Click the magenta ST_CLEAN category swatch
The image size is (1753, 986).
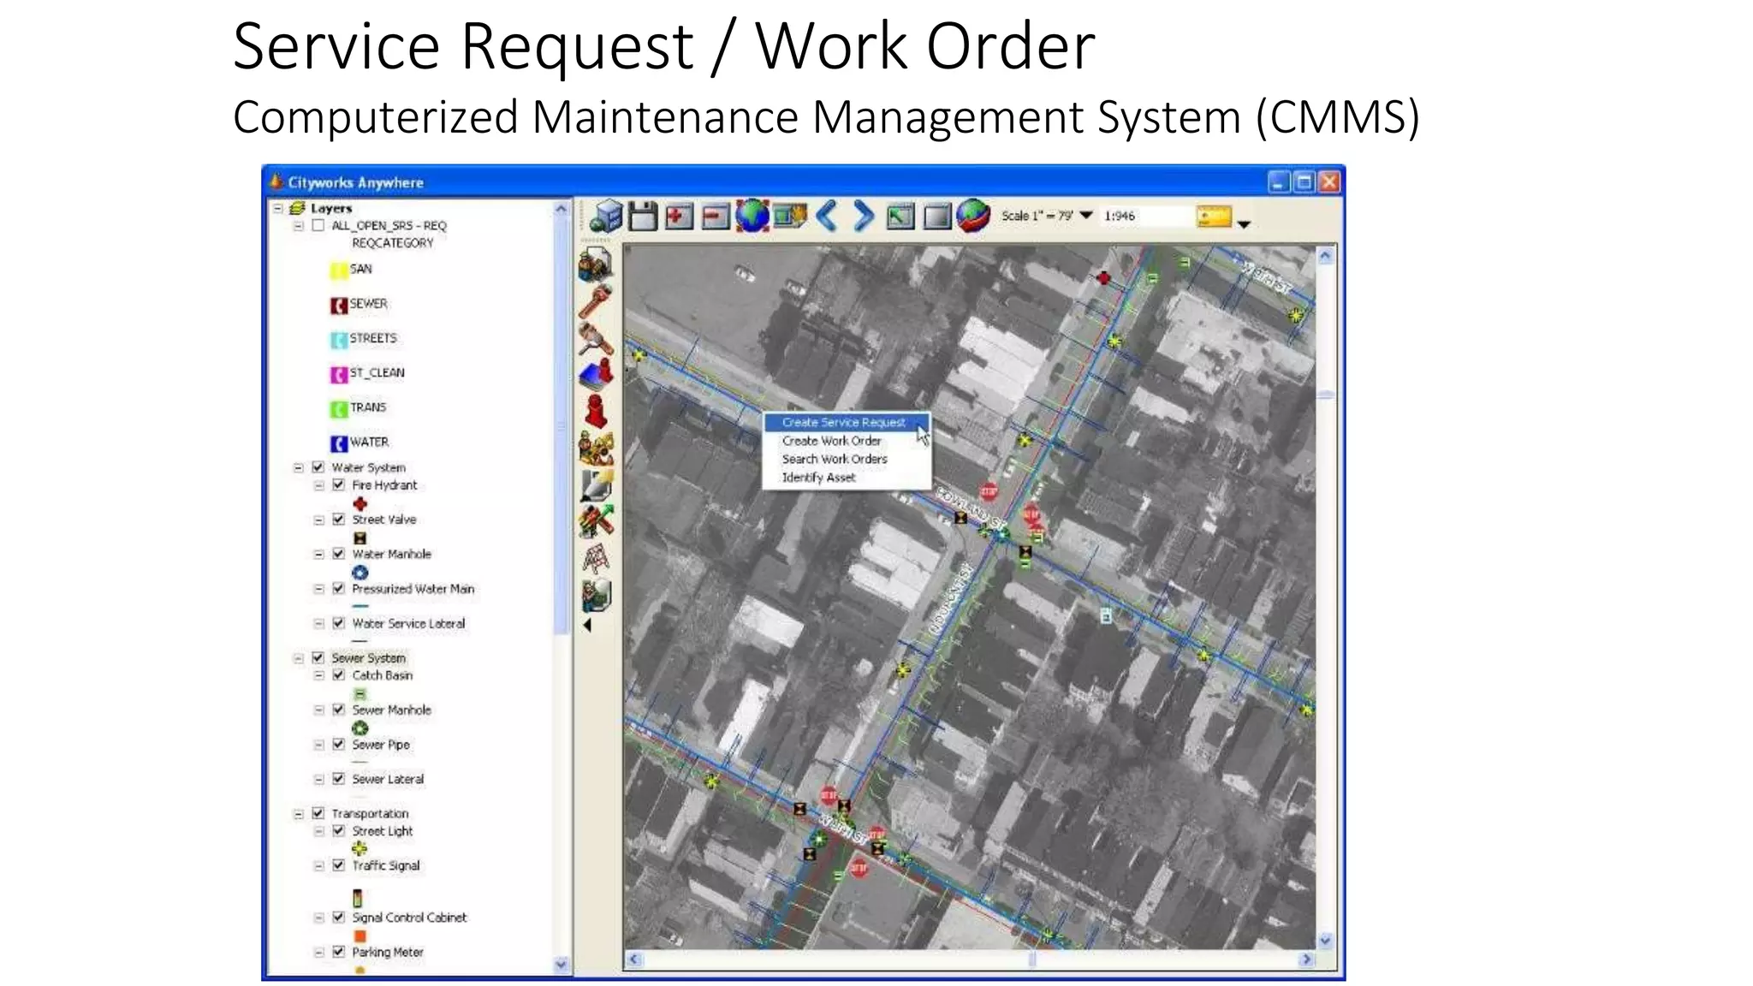click(339, 374)
